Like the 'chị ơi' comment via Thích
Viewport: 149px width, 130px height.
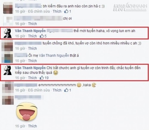[32, 24]
